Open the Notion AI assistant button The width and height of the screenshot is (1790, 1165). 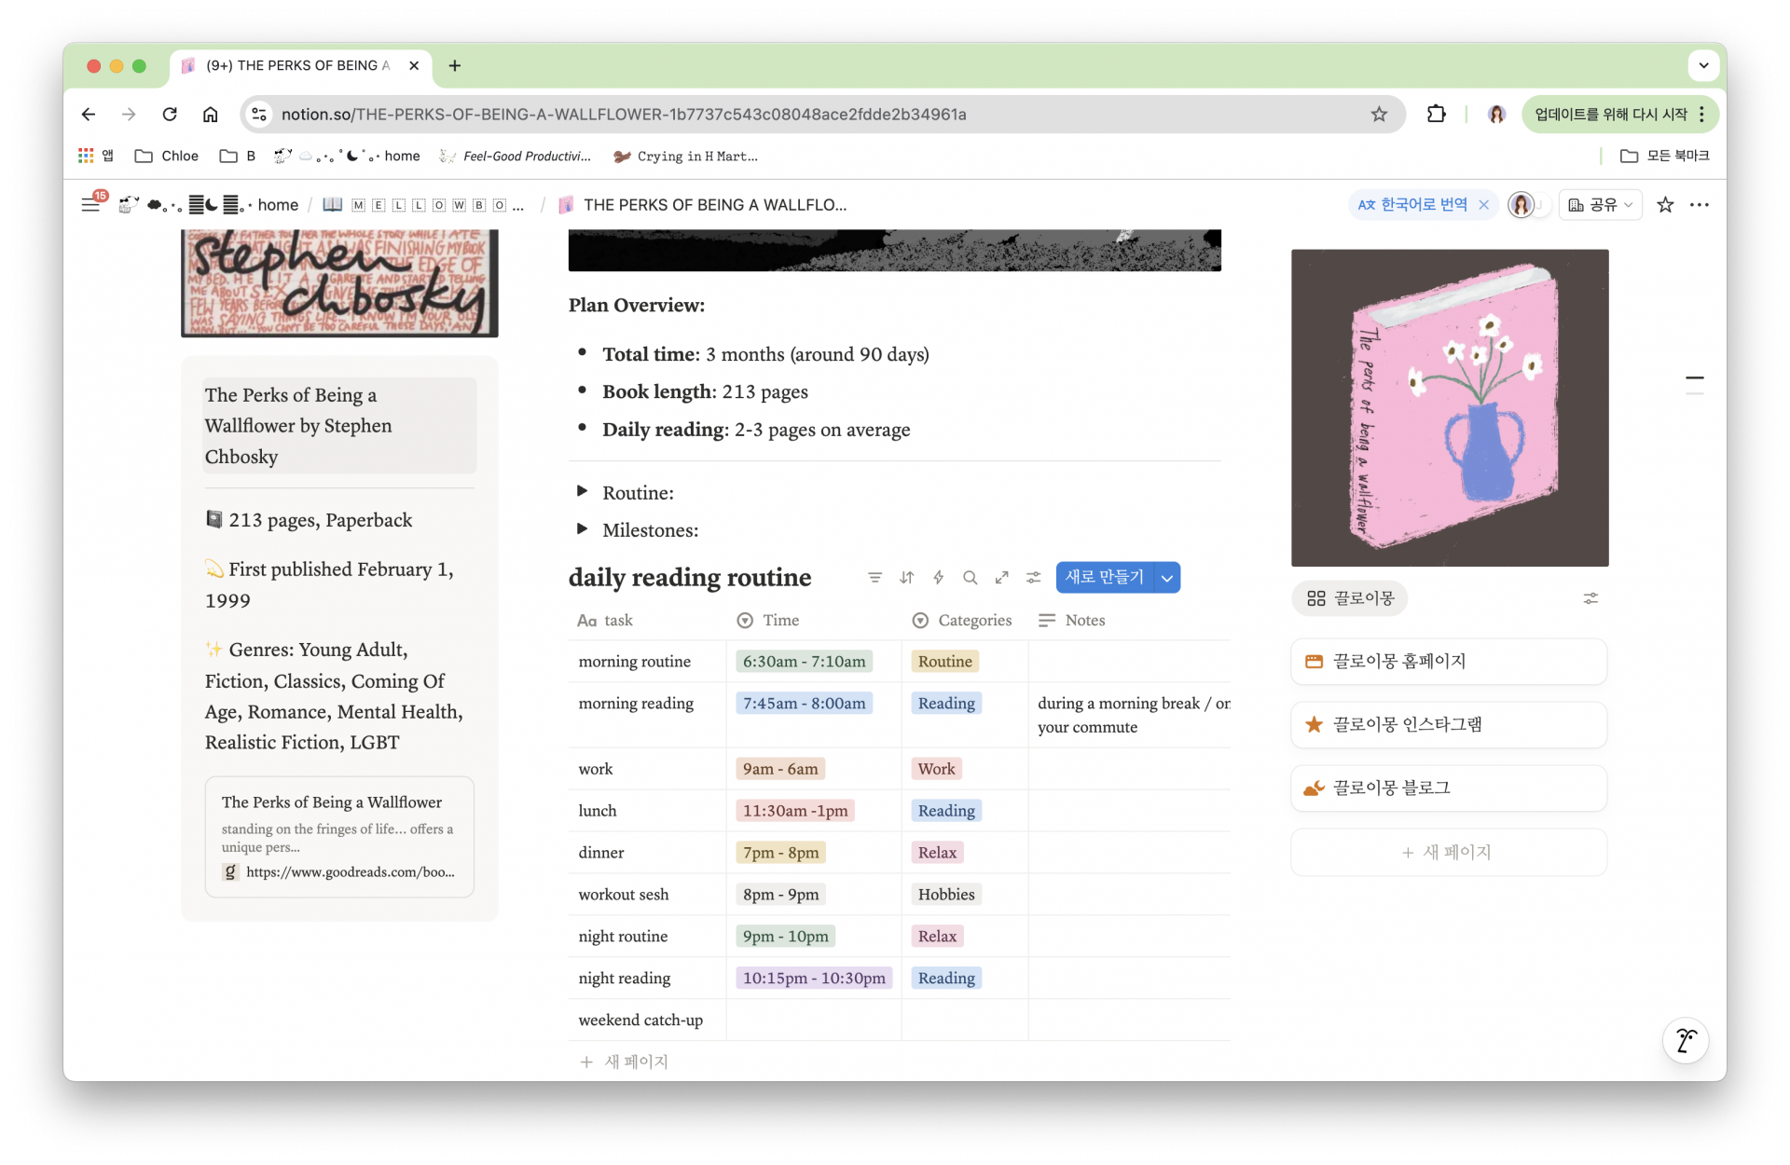pos(1686,1040)
